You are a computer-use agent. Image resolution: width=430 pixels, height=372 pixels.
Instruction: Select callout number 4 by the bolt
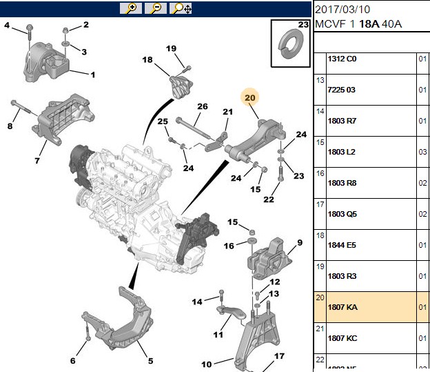coord(7,26)
